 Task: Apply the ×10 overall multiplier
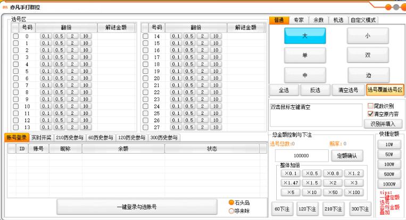coord(312,192)
